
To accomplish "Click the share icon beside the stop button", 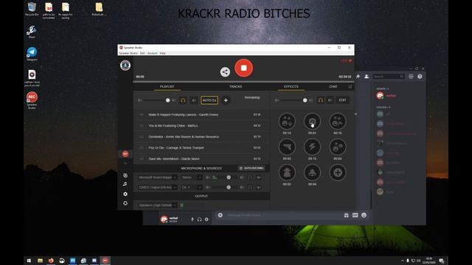I will coord(225,72).
